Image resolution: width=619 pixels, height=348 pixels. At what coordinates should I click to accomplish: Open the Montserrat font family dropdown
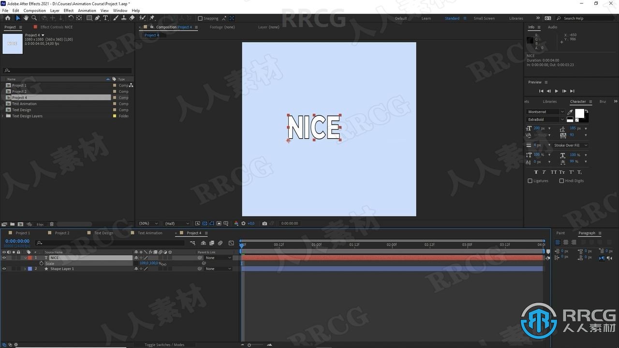[x=545, y=112]
